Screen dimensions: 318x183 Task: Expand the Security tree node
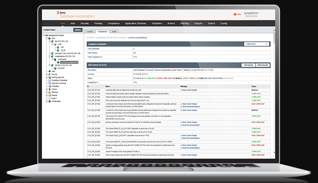[46, 74]
